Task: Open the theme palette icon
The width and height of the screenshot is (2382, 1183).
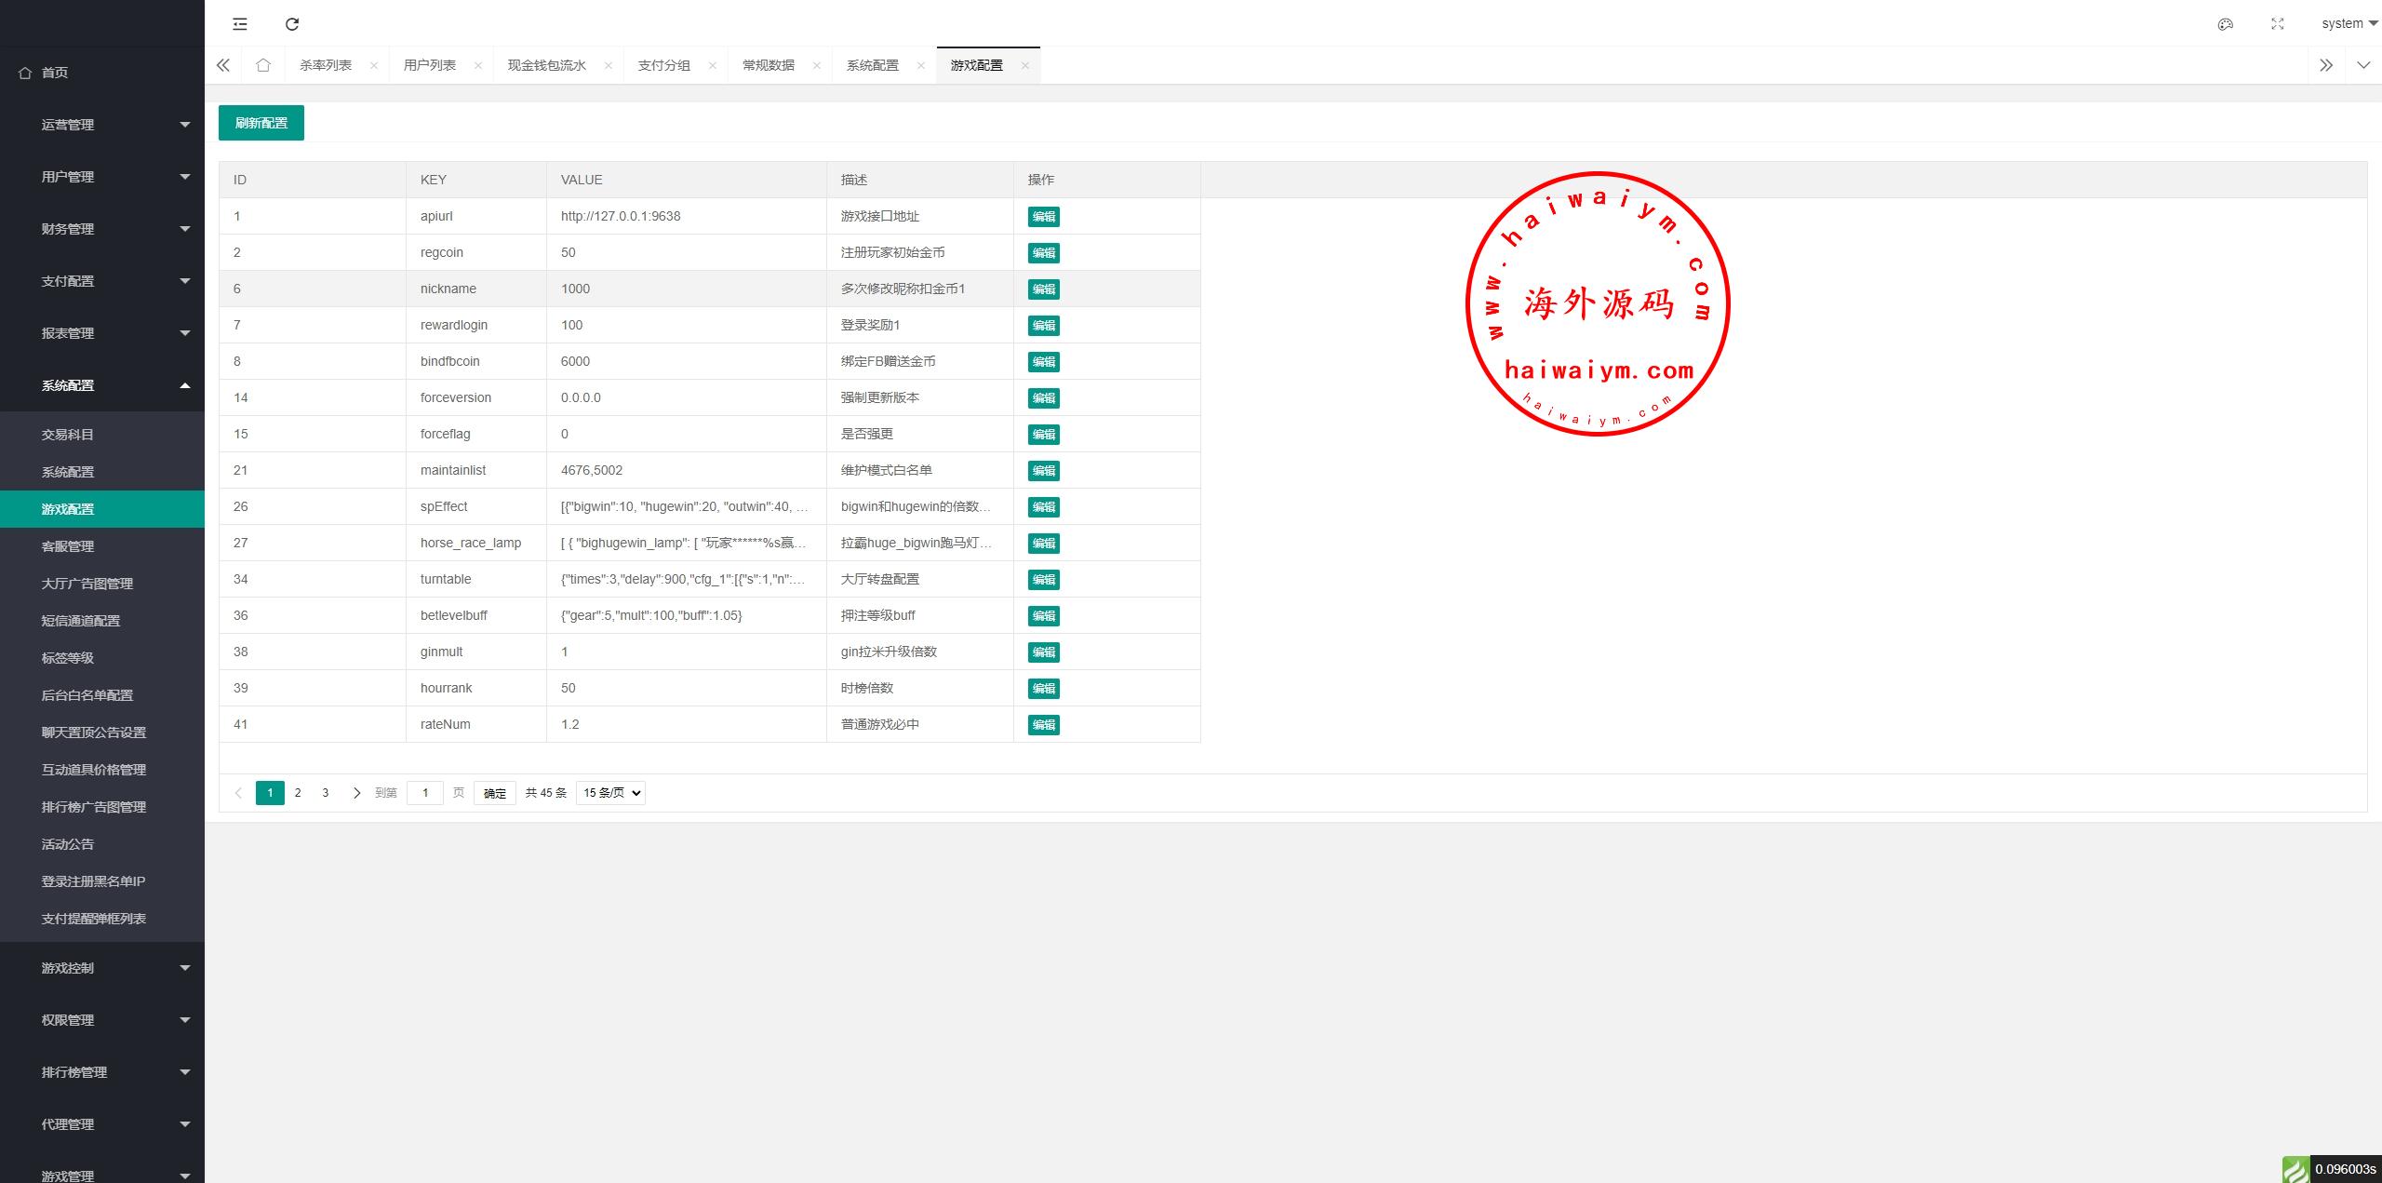Action: tap(2225, 24)
